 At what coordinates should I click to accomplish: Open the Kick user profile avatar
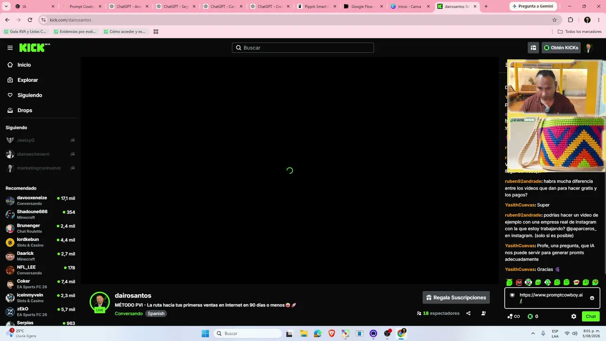589,48
